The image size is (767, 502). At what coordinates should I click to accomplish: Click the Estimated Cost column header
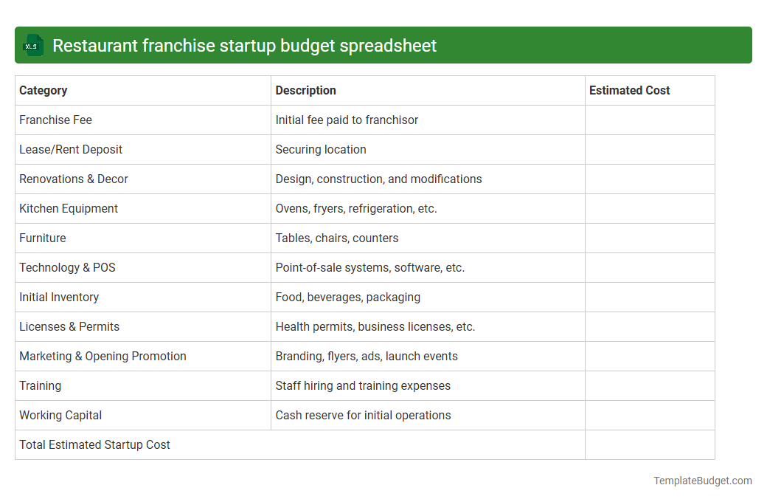point(629,90)
